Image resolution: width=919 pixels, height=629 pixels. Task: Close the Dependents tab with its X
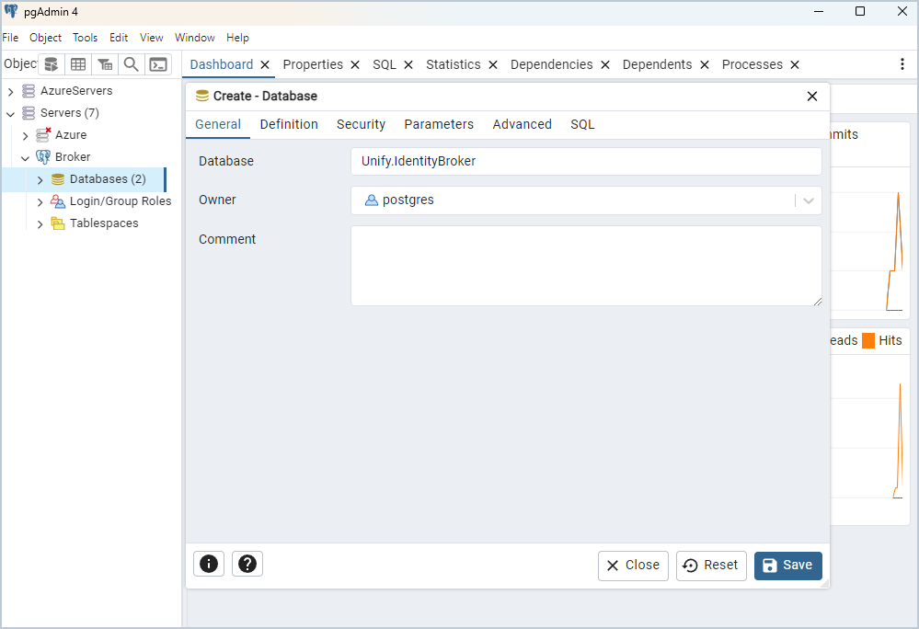pyautogui.click(x=705, y=65)
